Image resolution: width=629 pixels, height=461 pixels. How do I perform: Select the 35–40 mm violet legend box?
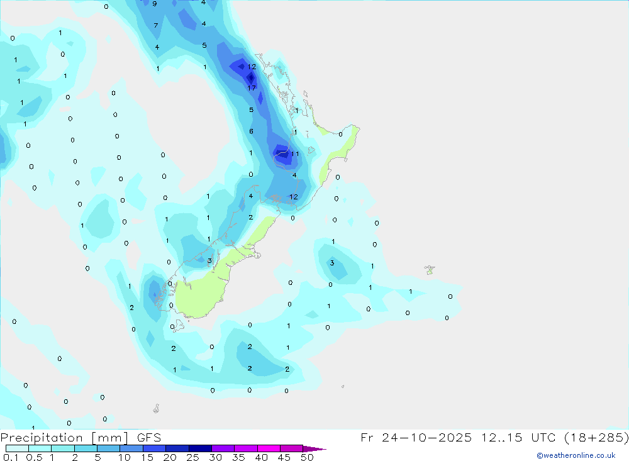coord(246,448)
